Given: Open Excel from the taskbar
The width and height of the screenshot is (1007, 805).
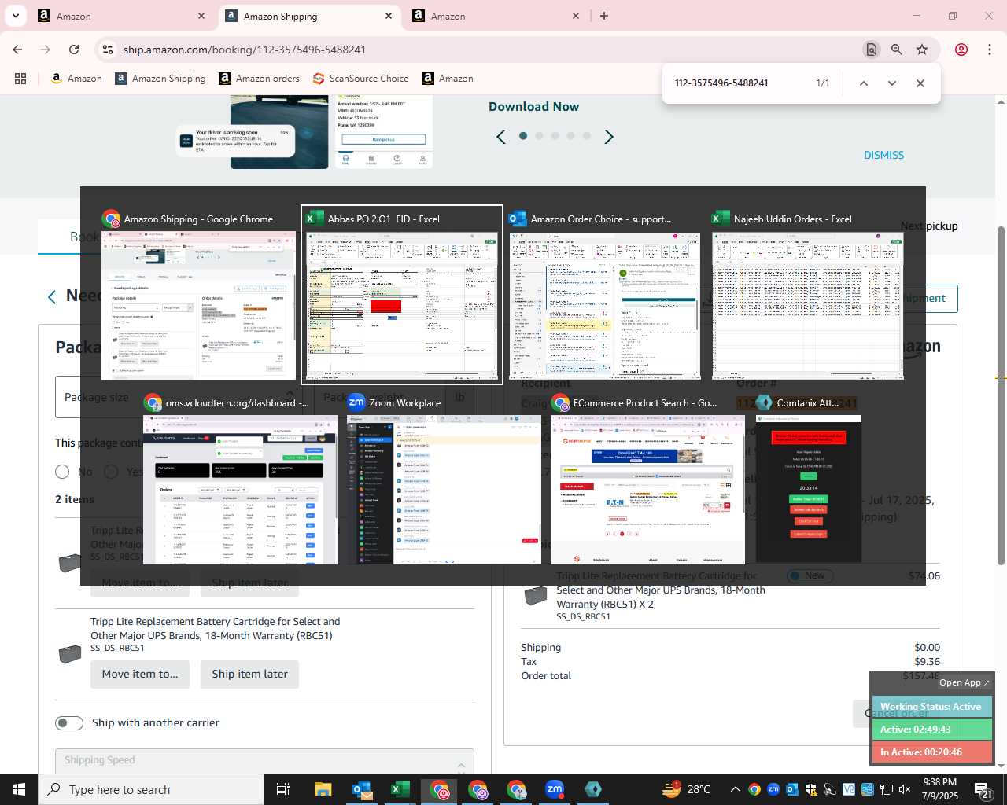Looking at the screenshot, I should [400, 789].
